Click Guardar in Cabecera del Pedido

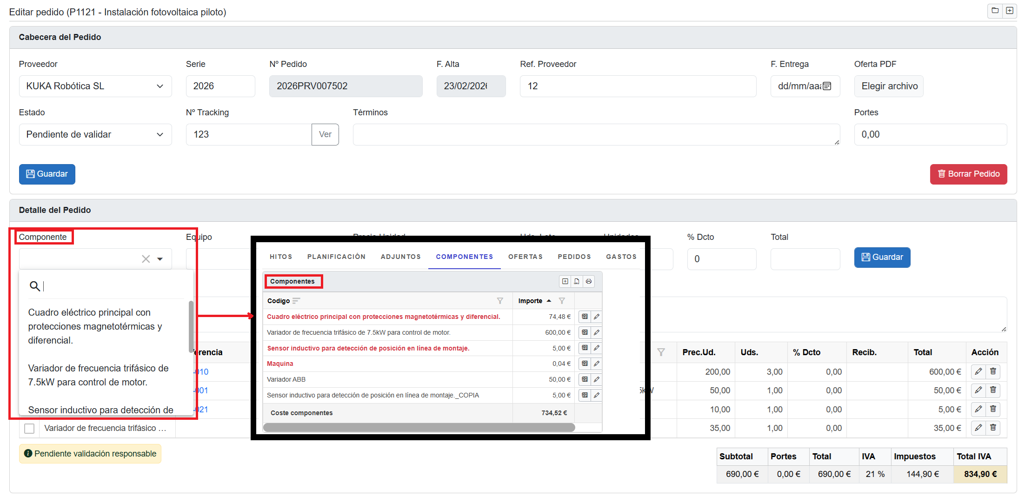tap(47, 174)
